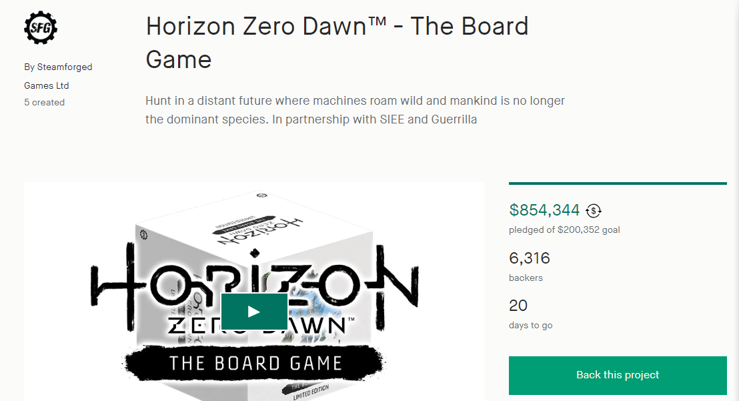This screenshot has width=739, height=401.
Task: Click the project description paragraph
Action: pos(355,110)
